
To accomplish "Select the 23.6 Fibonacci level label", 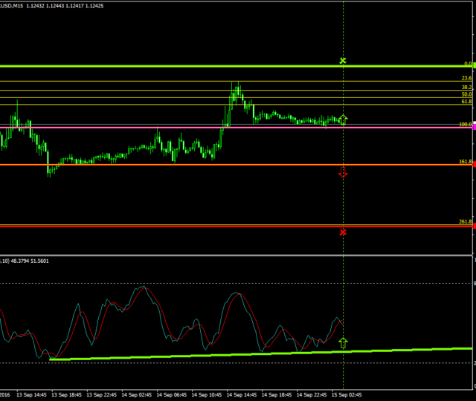I will coord(466,78).
